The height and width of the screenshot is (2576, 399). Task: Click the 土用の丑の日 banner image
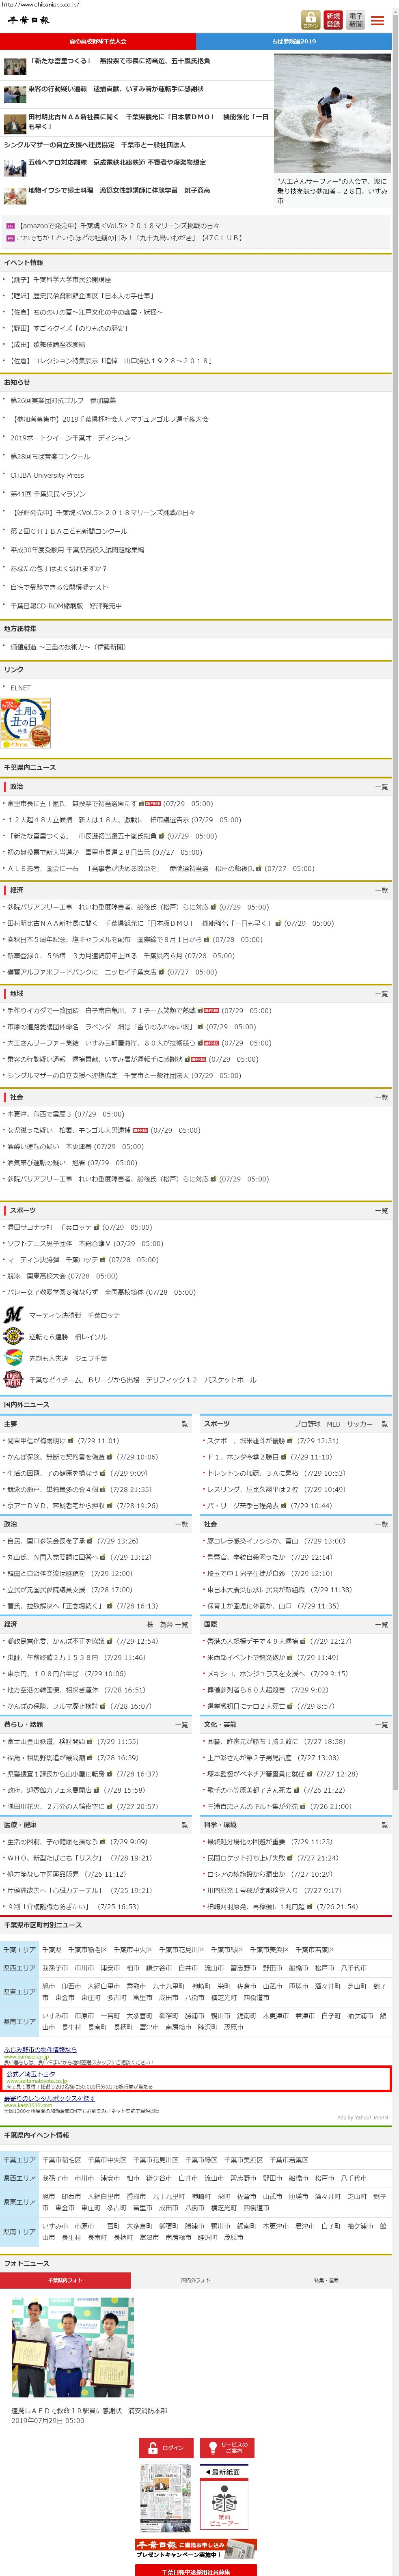click(x=27, y=722)
